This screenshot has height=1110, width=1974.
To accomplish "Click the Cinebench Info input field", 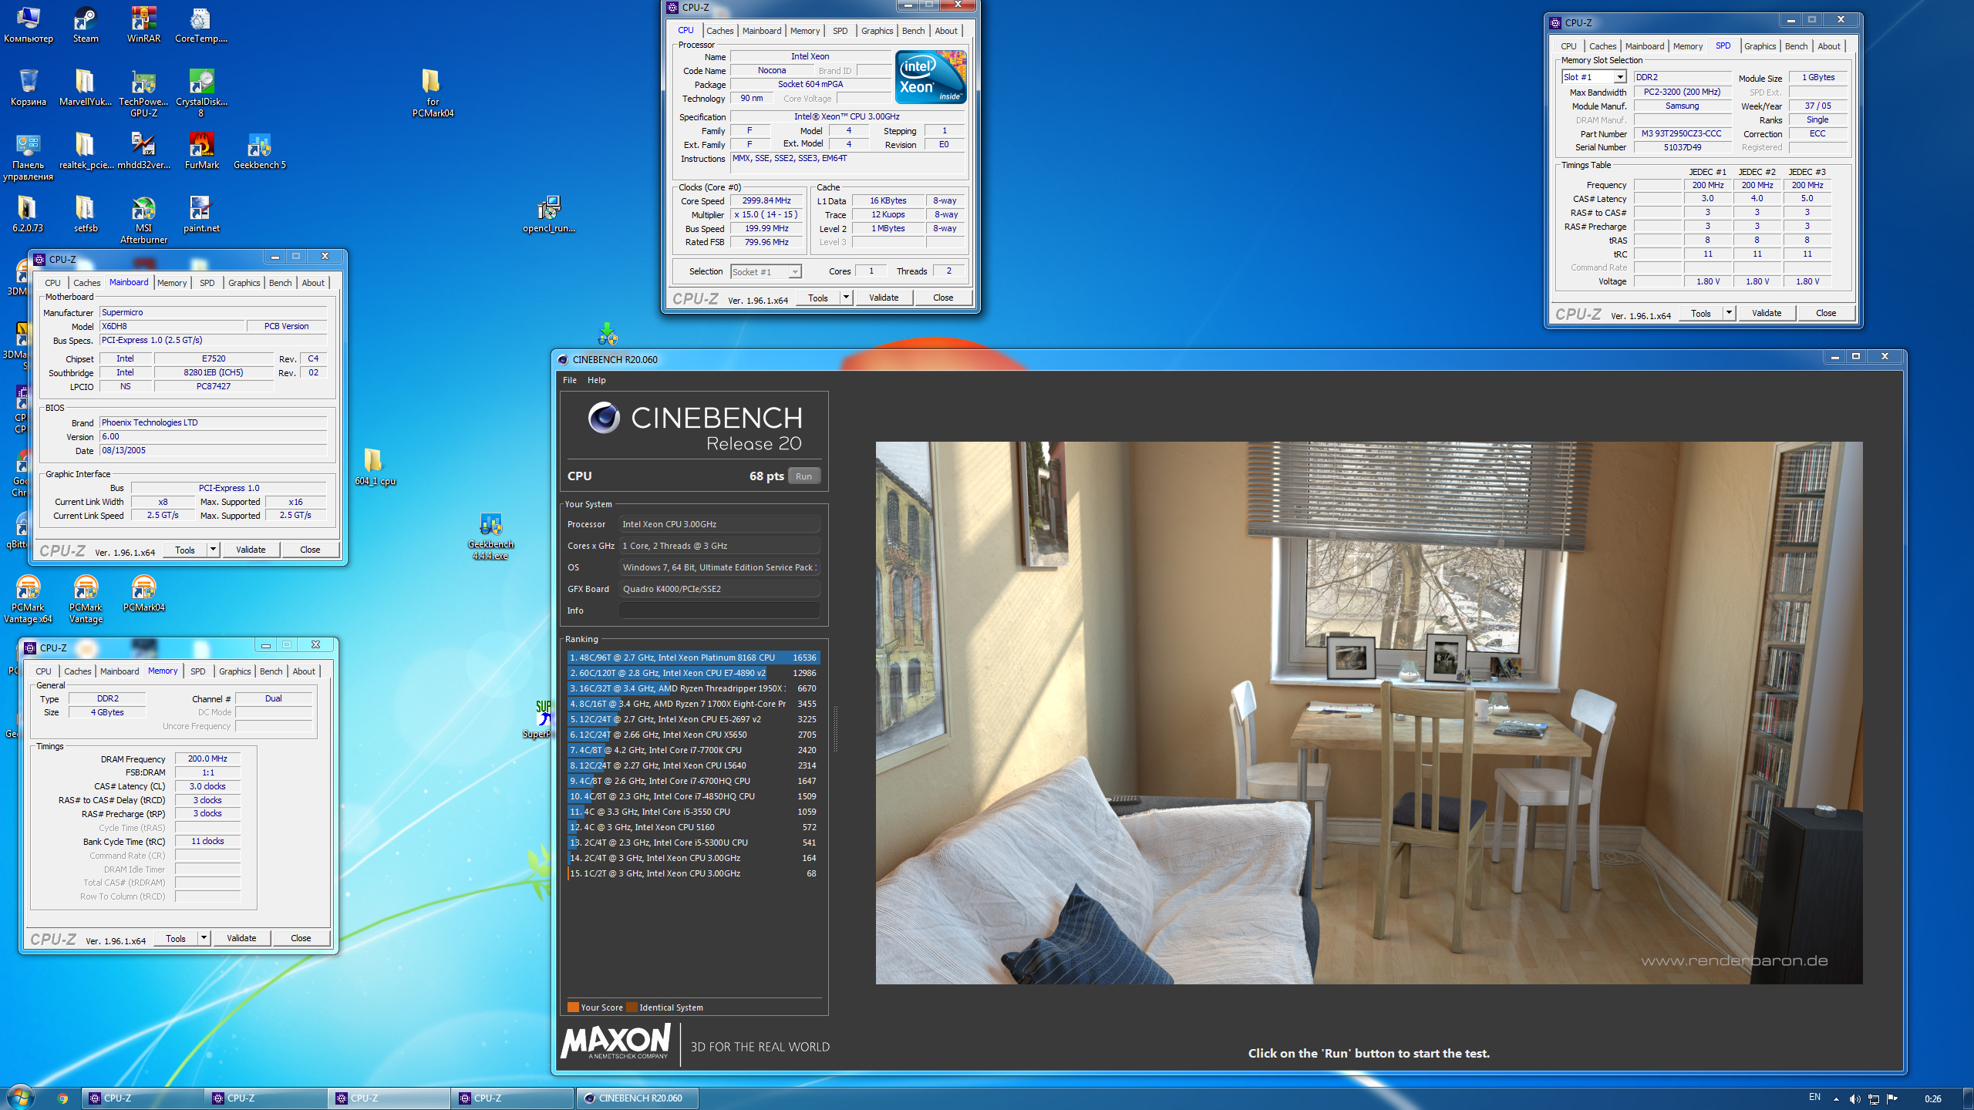I will pos(719,610).
